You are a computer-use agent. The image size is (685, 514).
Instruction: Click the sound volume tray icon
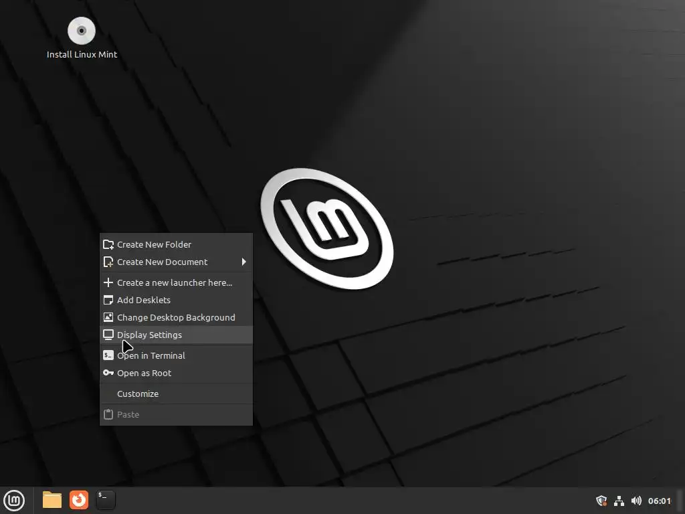click(x=637, y=501)
